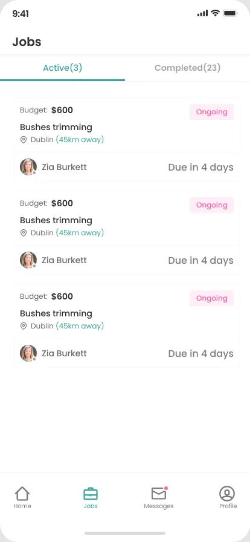Tap (45km away) link in second card
This screenshot has height=542, width=250.
(80, 233)
